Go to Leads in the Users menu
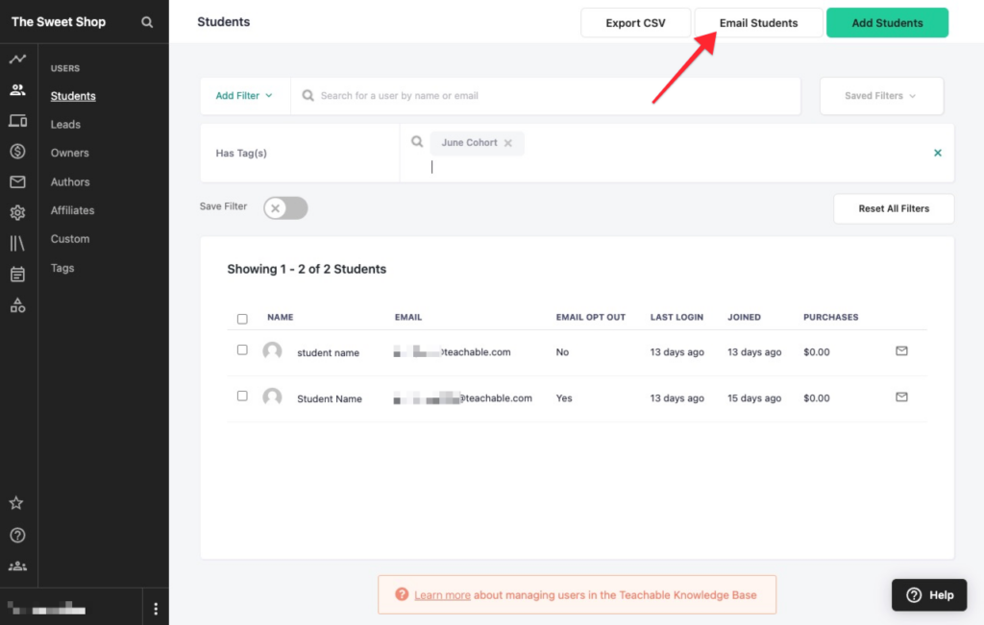 pyautogui.click(x=65, y=125)
